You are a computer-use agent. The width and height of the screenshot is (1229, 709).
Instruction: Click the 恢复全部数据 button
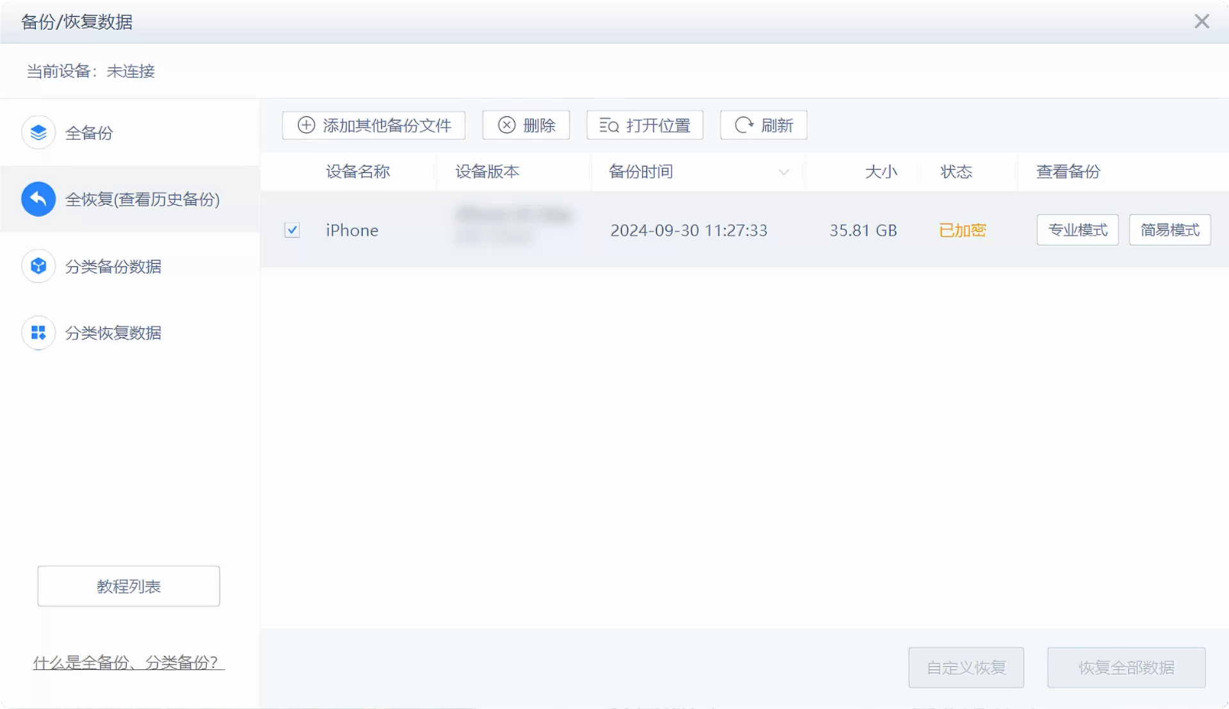click(x=1126, y=667)
